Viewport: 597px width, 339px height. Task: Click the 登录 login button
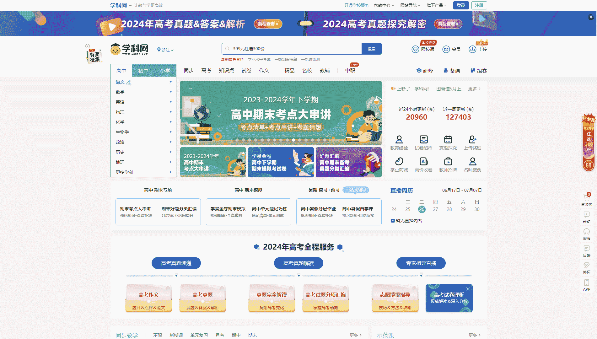(461, 5)
